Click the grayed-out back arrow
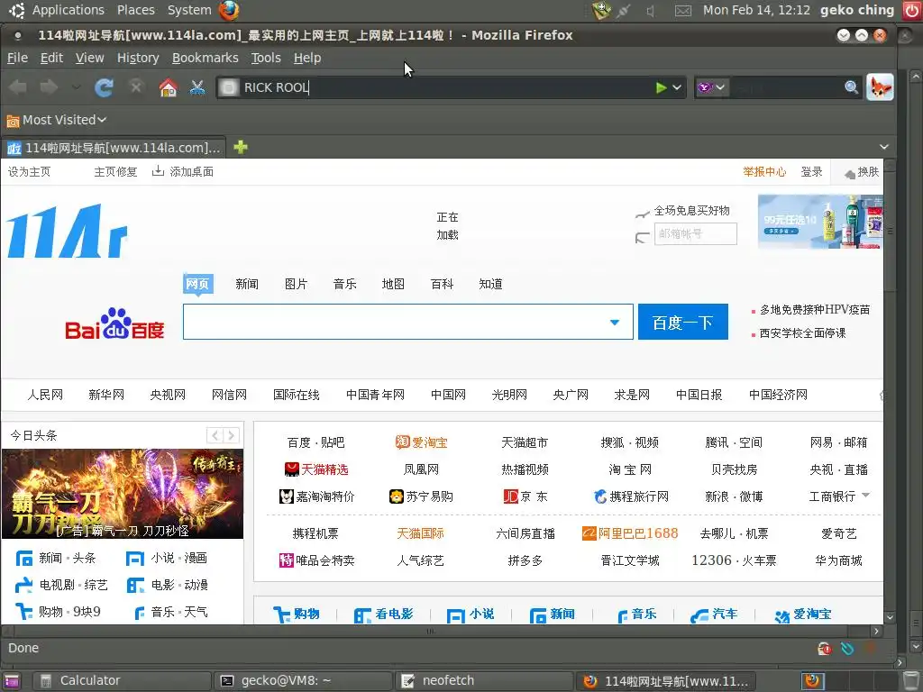This screenshot has height=692, width=923. (x=18, y=87)
